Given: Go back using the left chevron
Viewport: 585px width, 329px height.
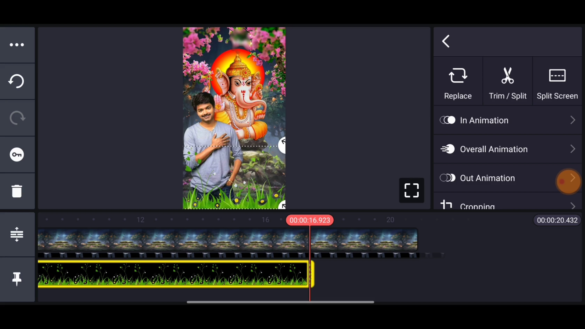Looking at the screenshot, I should [446, 41].
